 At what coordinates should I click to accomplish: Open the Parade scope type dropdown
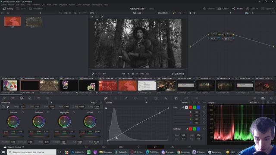pos(254,102)
